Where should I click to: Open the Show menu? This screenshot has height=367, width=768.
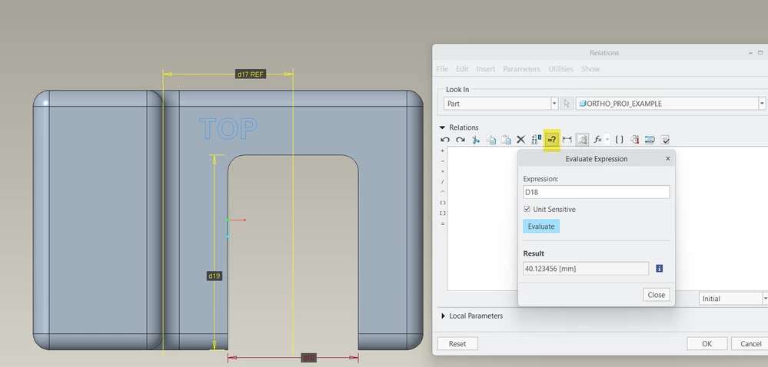pos(590,69)
